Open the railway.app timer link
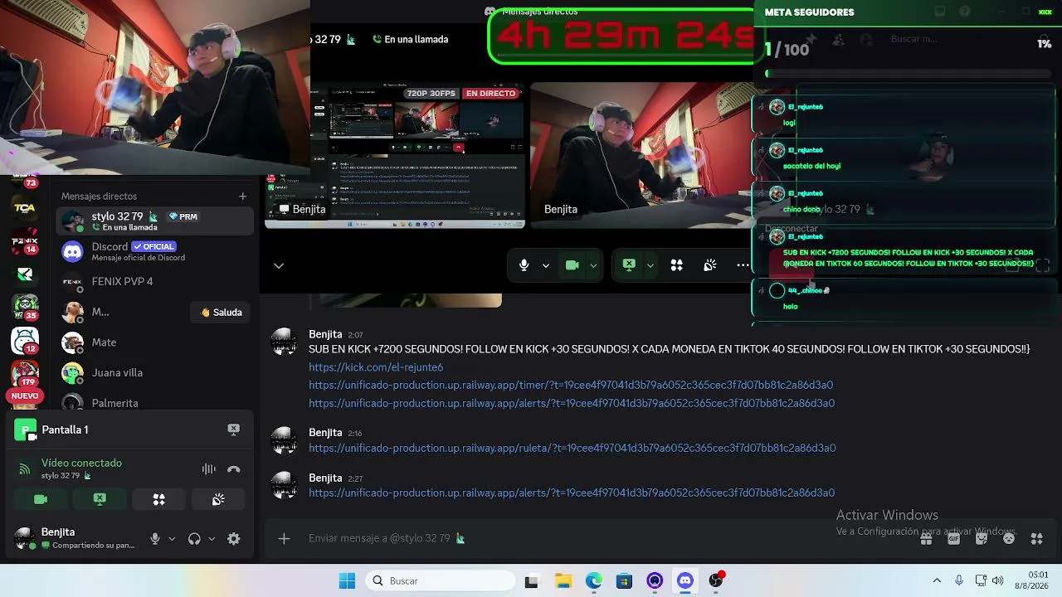This screenshot has width=1062, height=597. pos(571,385)
